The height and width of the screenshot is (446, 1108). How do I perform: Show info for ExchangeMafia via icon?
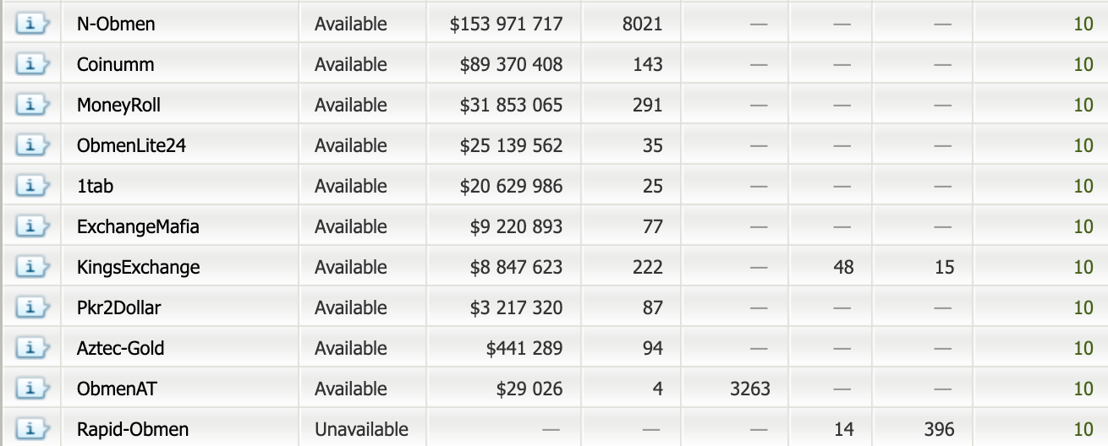(x=30, y=226)
